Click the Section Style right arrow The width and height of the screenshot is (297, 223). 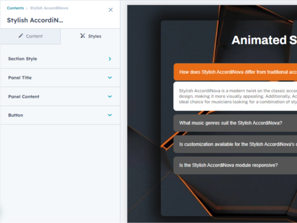tap(110, 59)
